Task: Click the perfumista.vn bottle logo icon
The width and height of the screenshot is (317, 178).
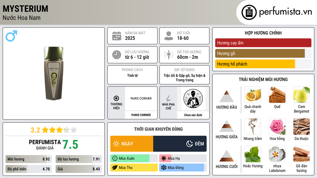Action: (249, 12)
